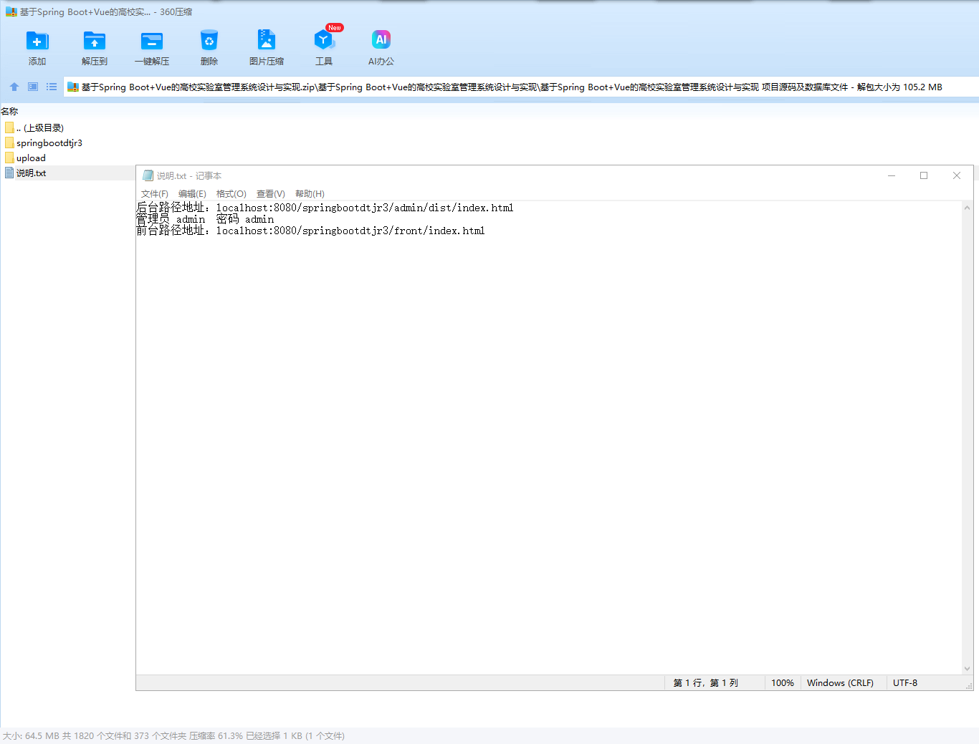Click the 后台路径地址 localhost admin URL line

[x=325, y=208]
